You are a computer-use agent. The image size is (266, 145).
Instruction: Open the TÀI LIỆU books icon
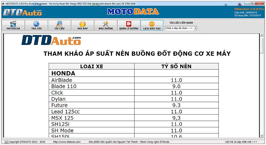click(59, 24)
